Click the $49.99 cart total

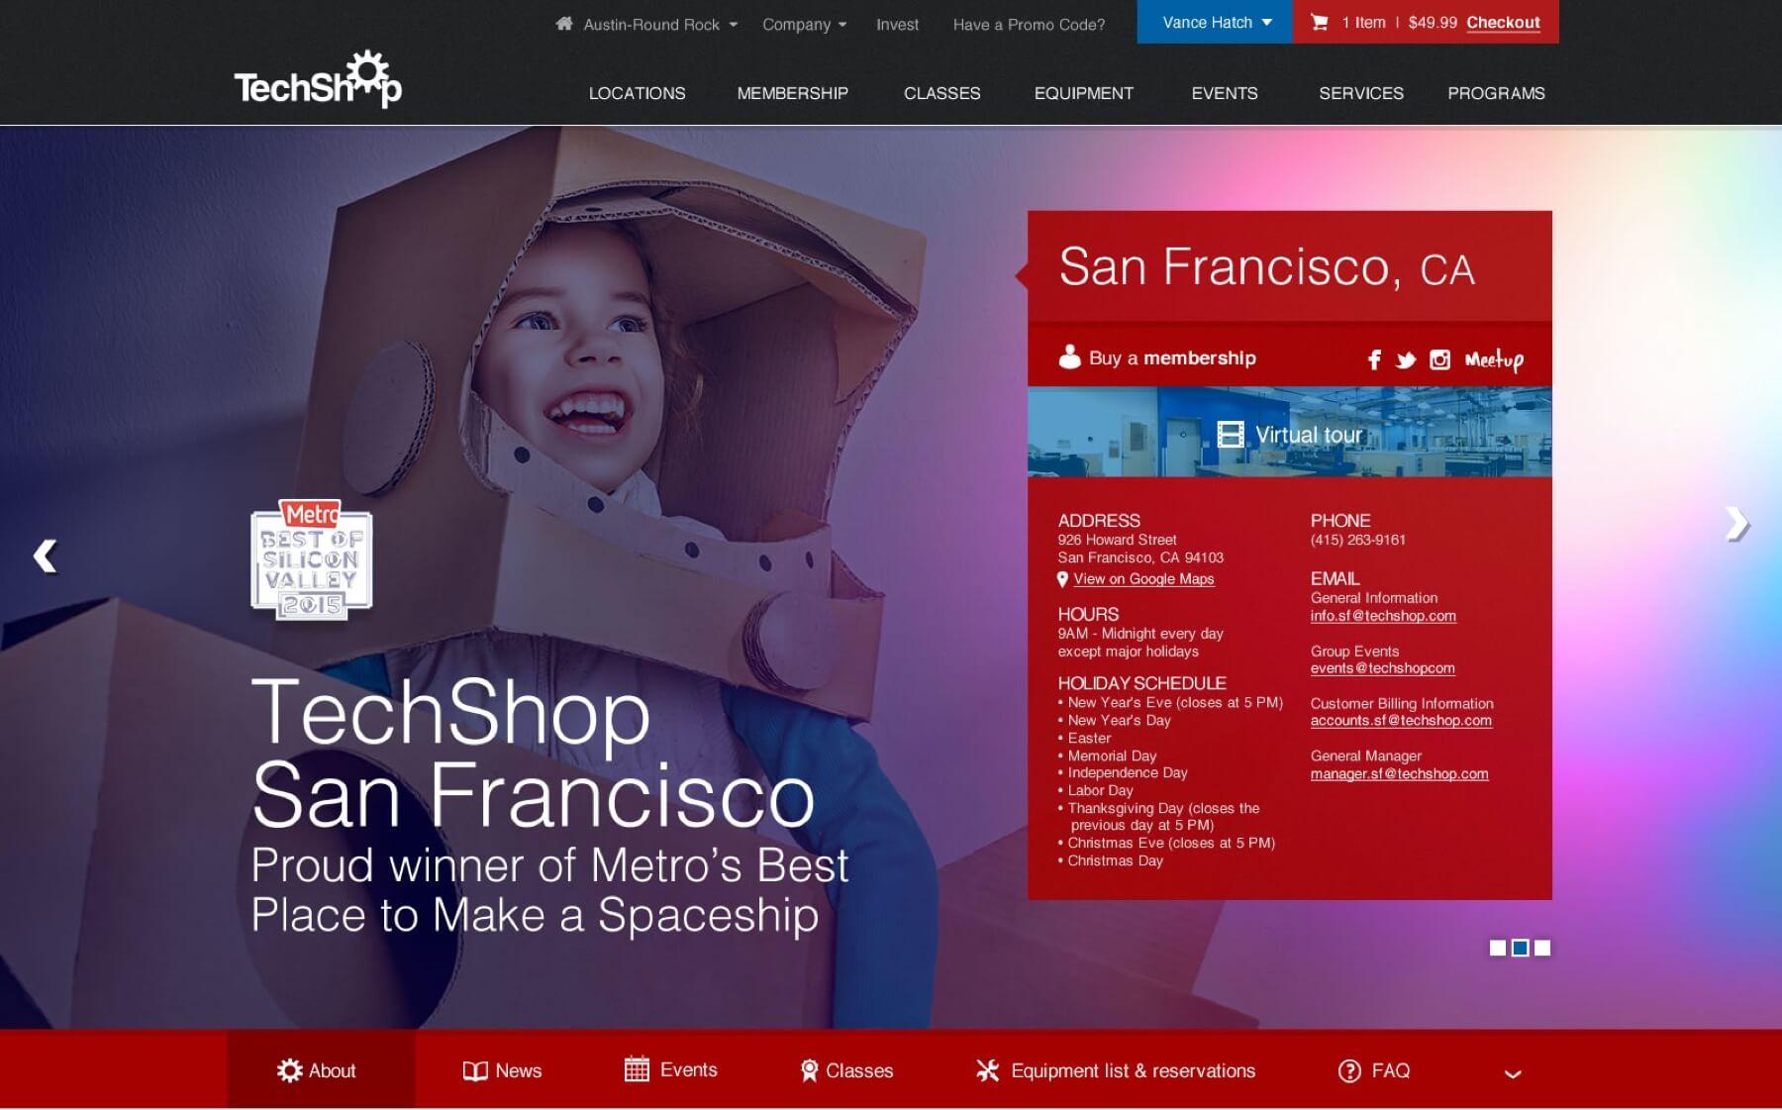(1433, 23)
